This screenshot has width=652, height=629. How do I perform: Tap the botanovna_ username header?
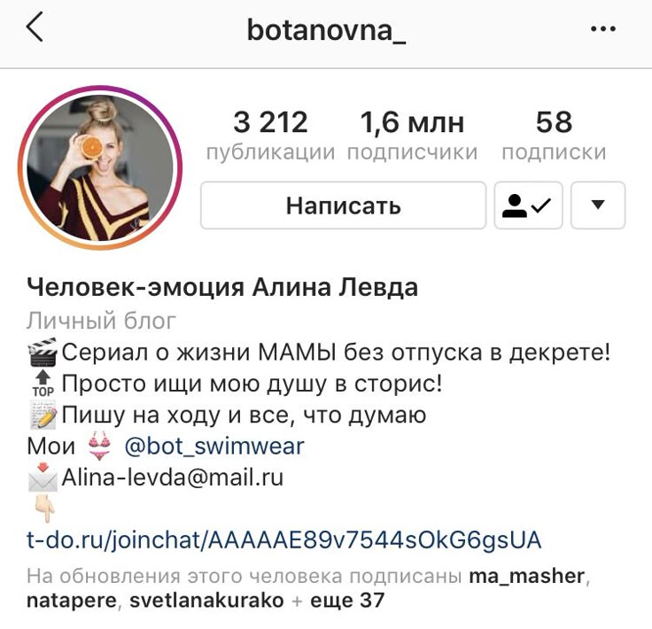point(326,30)
